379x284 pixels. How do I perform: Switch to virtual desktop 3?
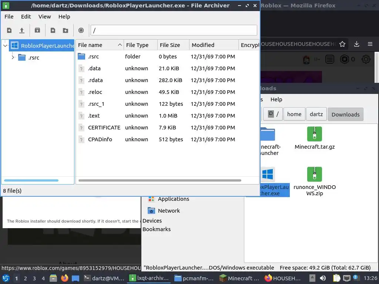click(34, 278)
